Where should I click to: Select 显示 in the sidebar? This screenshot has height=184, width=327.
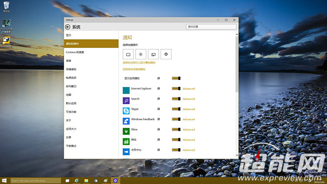(x=69, y=35)
